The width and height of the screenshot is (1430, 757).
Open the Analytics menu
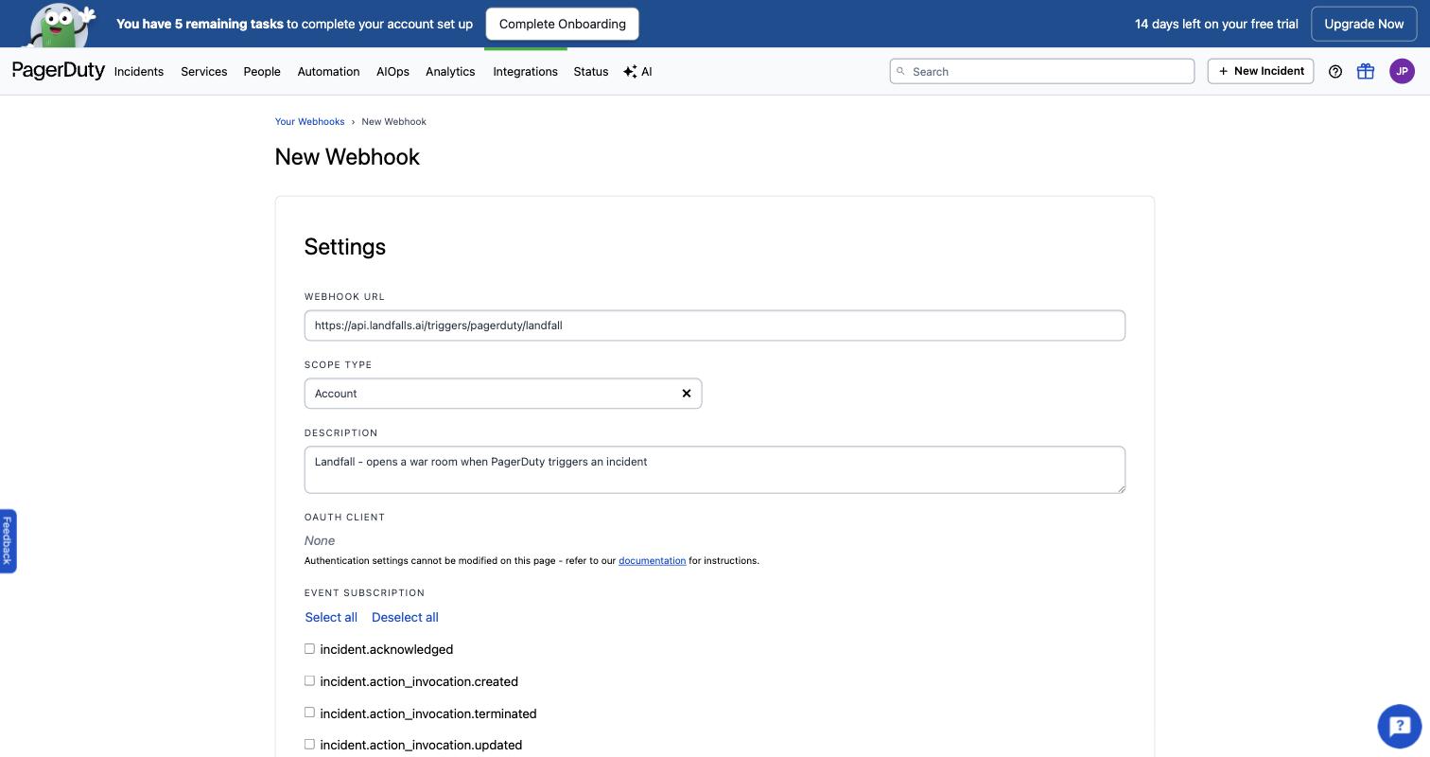450,72
